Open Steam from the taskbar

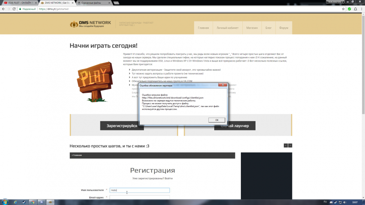(24, 202)
